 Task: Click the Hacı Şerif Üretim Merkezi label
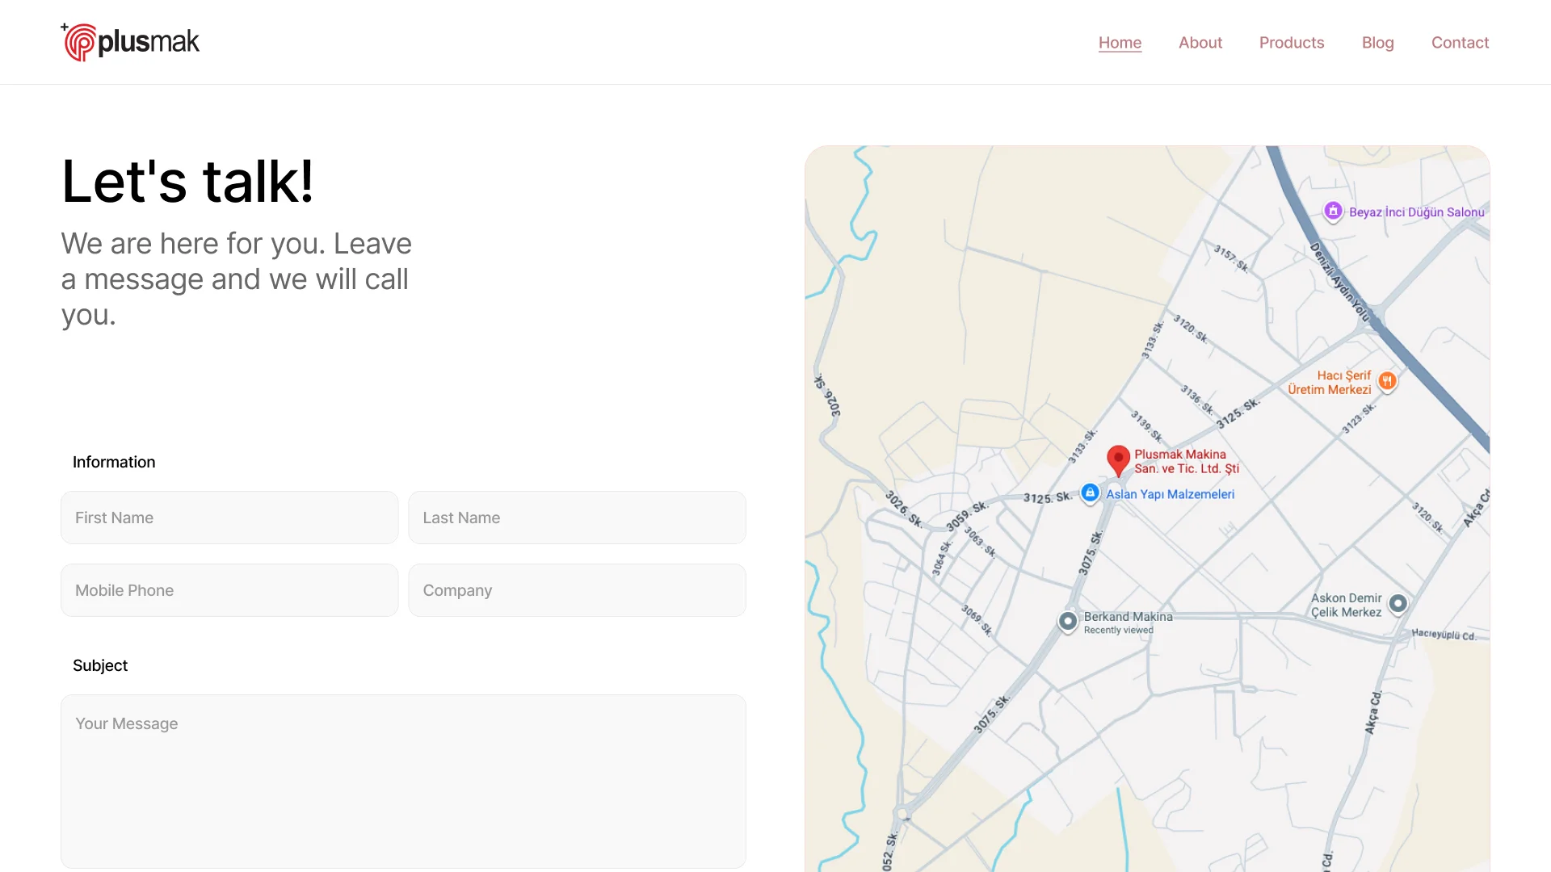tap(1329, 383)
